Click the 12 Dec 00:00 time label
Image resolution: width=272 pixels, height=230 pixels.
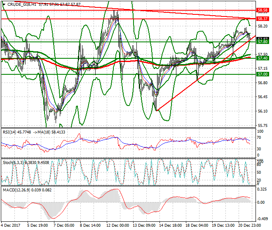pos(117,225)
